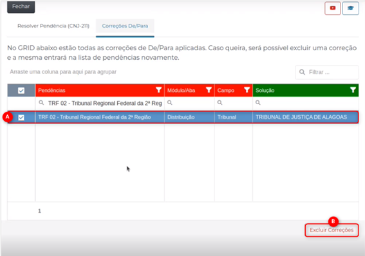Open filter on Campo column

tap(247, 90)
